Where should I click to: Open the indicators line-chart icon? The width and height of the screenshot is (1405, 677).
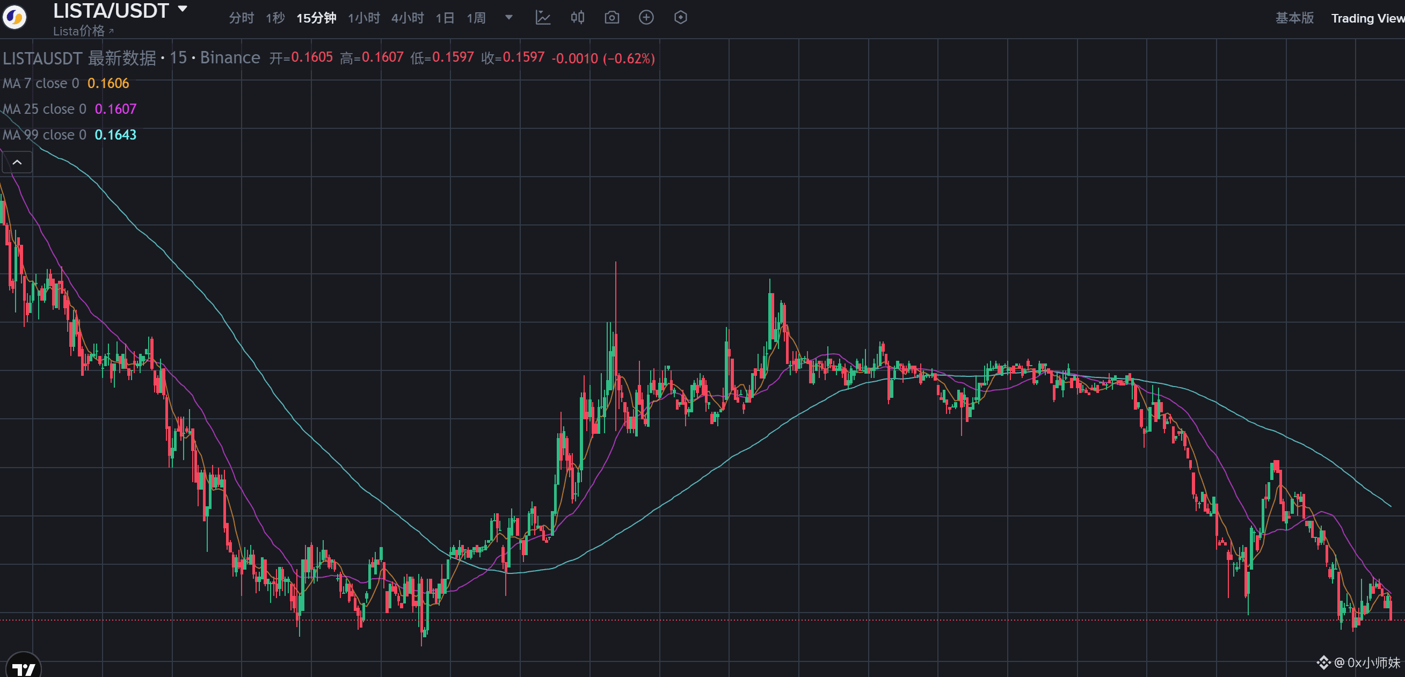(543, 18)
